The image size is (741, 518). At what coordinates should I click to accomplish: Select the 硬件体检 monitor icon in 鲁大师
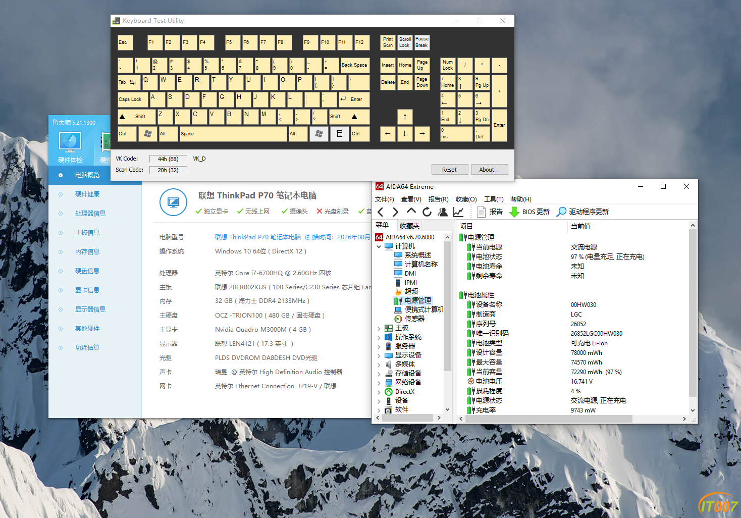pos(70,142)
